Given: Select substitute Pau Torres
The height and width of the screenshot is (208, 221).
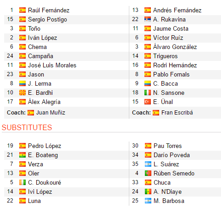Looking at the screenshot, I should click(x=168, y=146).
